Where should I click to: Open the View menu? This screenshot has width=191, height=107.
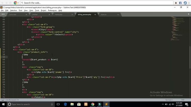[x=26, y=10]
